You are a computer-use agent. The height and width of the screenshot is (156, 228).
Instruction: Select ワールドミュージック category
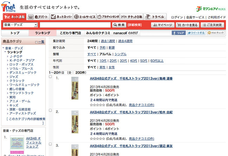[25, 85]
